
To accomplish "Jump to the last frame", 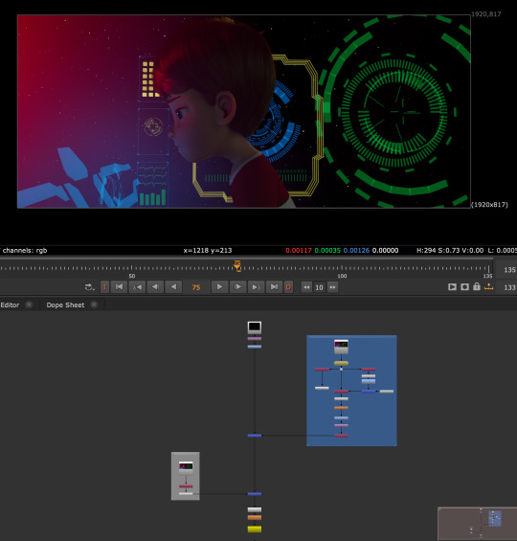I will pyautogui.click(x=274, y=287).
